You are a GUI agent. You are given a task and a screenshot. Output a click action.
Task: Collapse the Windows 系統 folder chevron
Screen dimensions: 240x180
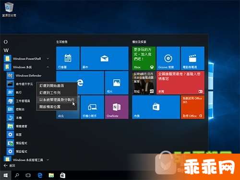tap(48, 67)
